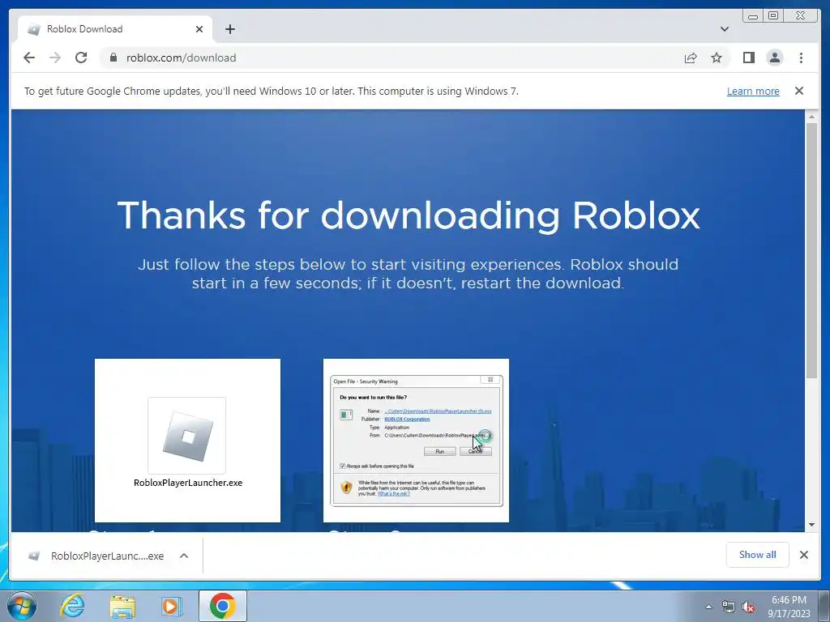Image resolution: width=830 pixels, height=622 pixels.
Task: Expand the tab search dropdown arrow
Action: point(724,29)
